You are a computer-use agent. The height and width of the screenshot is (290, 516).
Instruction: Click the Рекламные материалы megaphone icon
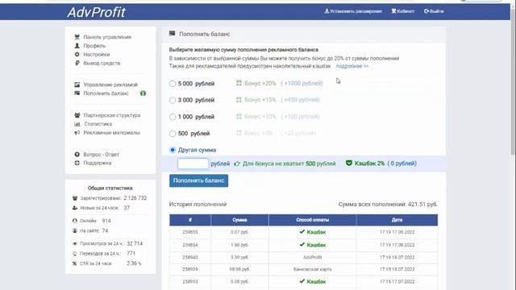(x=77, y=132)
